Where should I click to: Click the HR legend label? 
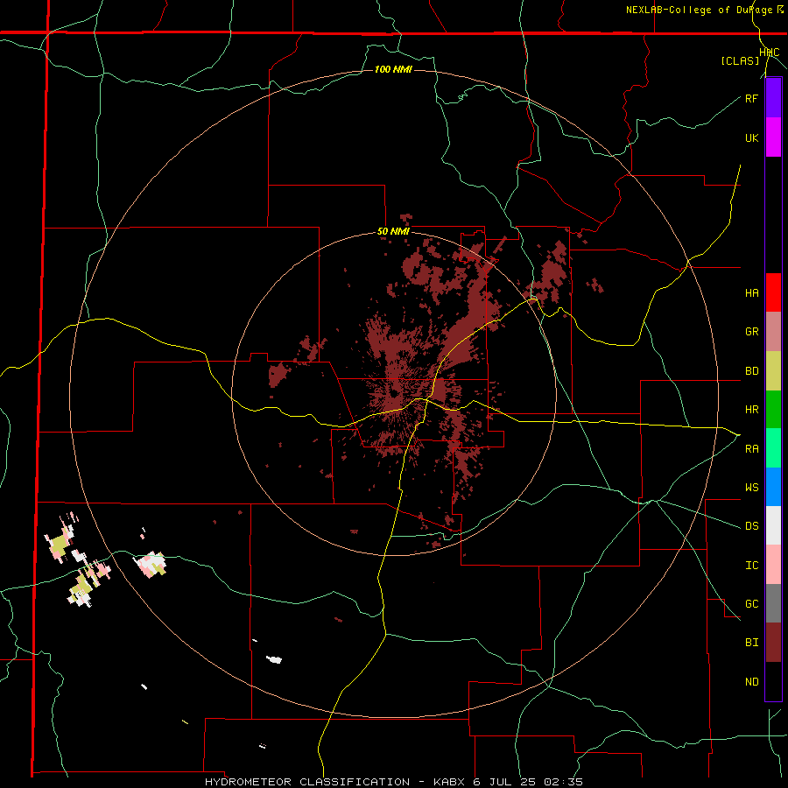(751, 410)
